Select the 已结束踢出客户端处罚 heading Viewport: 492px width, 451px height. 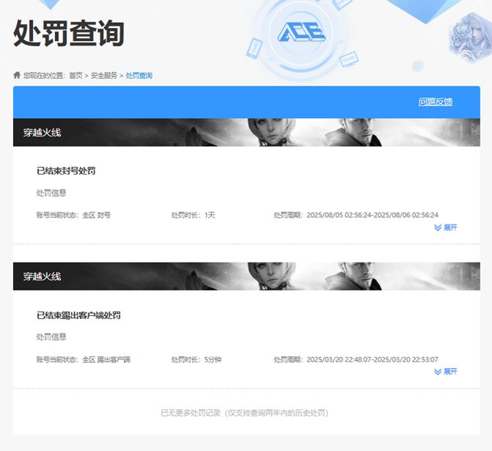point(78,315)
